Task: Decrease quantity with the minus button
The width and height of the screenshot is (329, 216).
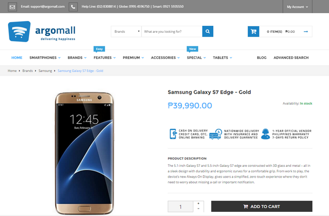Action: 198,209
